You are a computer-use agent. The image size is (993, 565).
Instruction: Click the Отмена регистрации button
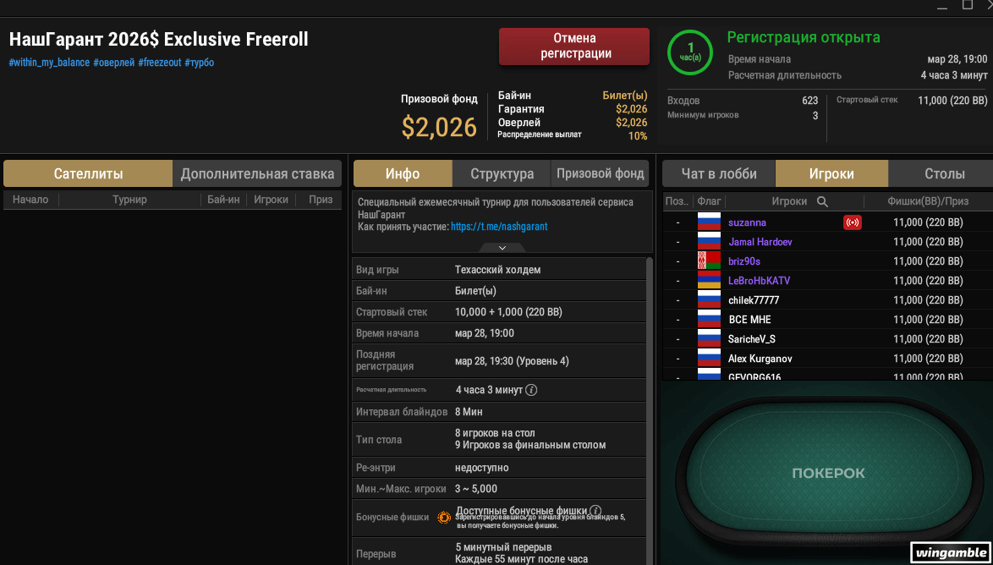[574, 47]
